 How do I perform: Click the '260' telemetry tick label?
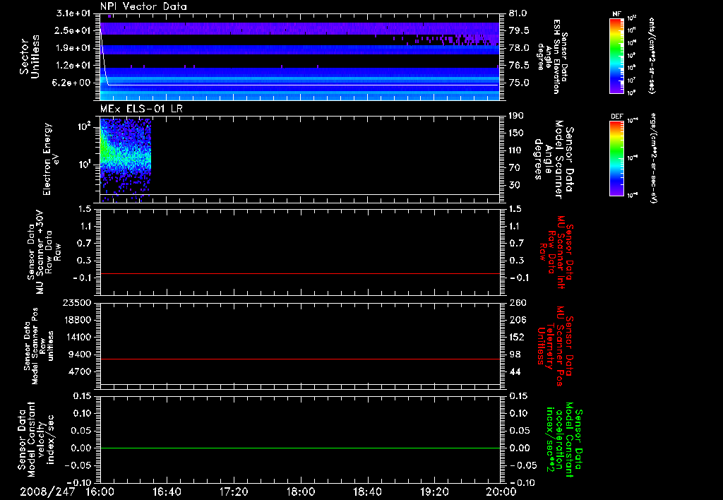click(x=516, y=302)
